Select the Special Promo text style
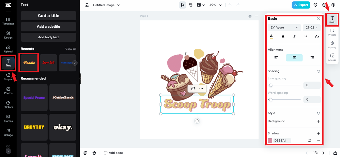The image size is (340, 157). tap(34, 98)
